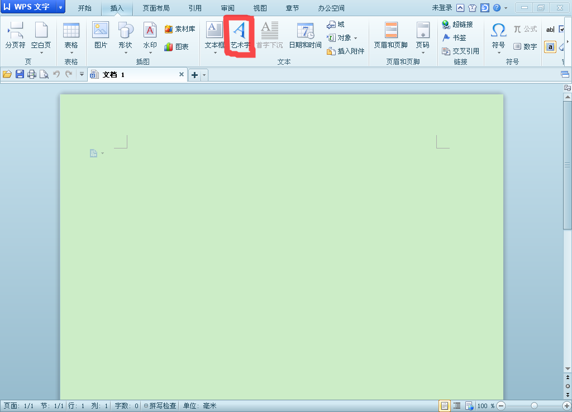Click the zoom slider handle
This screenshot has width=572, height=412.
(x=535, y=406)
